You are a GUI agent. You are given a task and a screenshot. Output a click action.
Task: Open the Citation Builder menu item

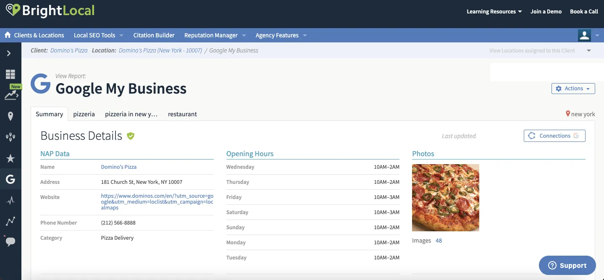click(x=154, y=35)
